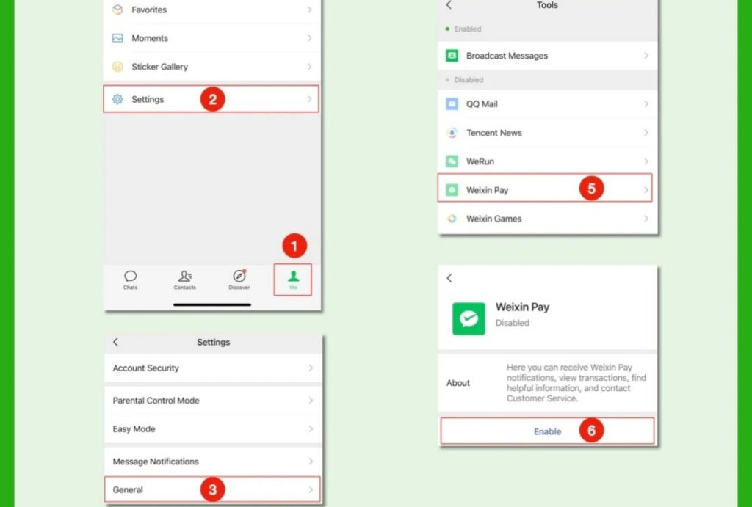Select the Contacts icon in the tab bar
Screen dimensions: 752x507
click(184, 277)
